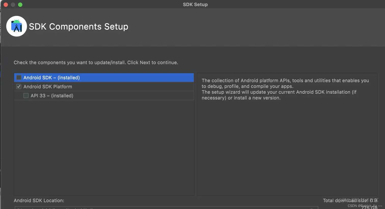Viewport: 385px width, 209px height.
Task: Minimize the SDK Setup window
Action: pos(13,5)
